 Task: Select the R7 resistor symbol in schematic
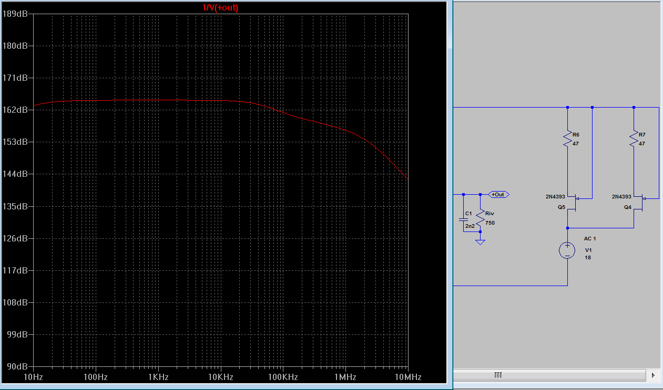click(634, 139)
